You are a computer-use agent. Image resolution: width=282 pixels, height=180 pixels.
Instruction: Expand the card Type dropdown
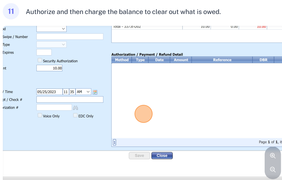tap(51, 44)
